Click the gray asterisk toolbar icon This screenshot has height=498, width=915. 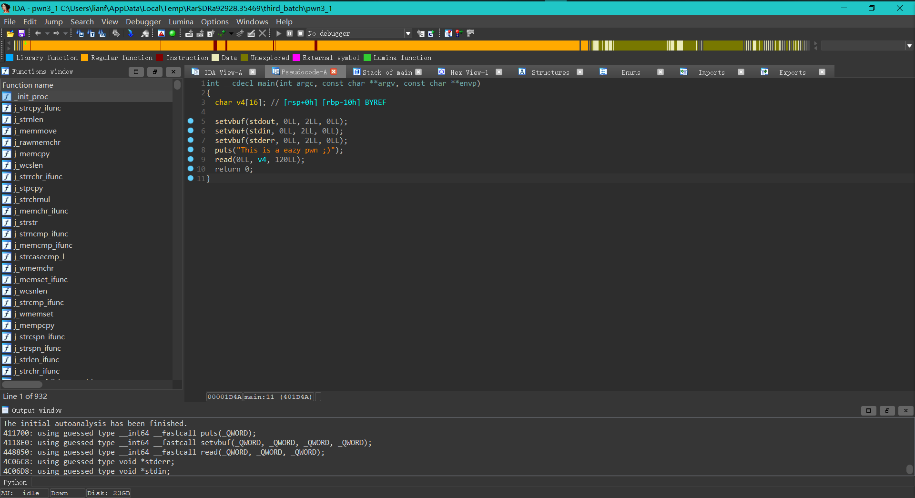pyautogui.click(x=240, y=33)
